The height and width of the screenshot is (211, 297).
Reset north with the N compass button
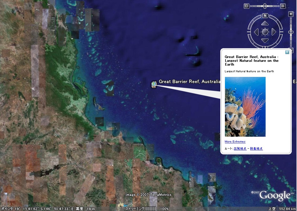point(265,16)
